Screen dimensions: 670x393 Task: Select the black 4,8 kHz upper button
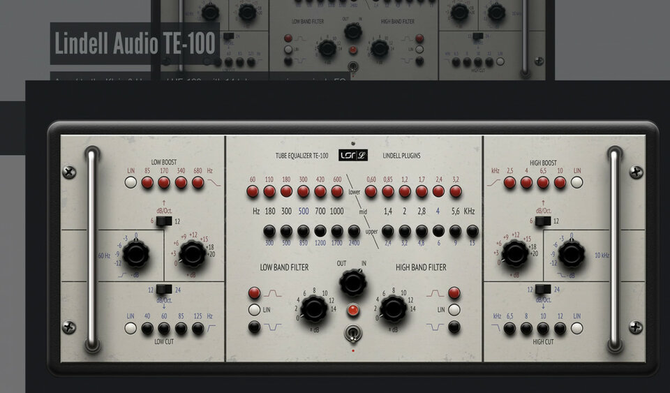pos(422,231)
